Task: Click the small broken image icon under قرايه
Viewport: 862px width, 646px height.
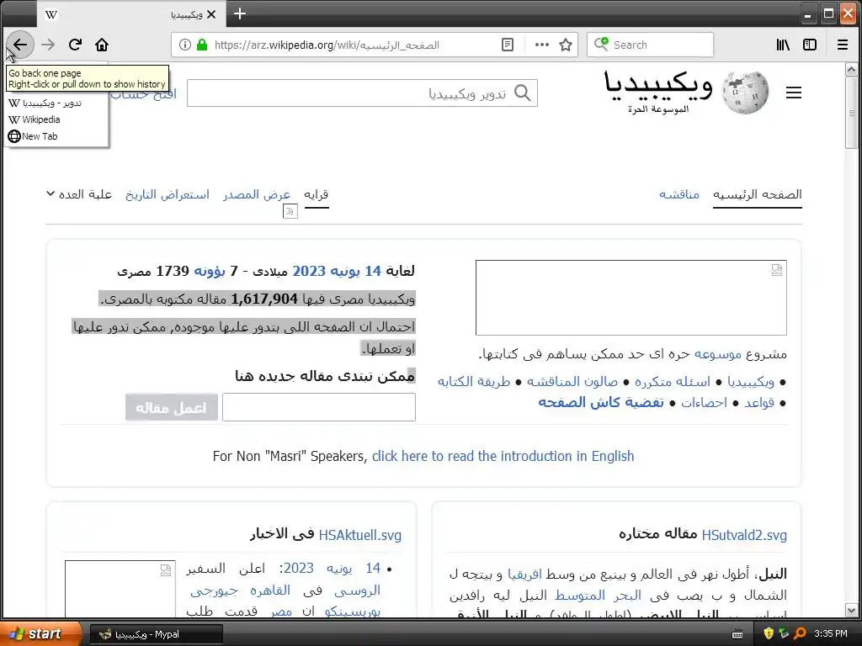Action: tap(290, 211)
